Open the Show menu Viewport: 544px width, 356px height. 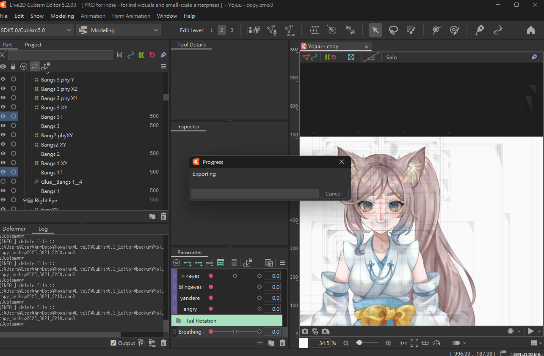37,16
